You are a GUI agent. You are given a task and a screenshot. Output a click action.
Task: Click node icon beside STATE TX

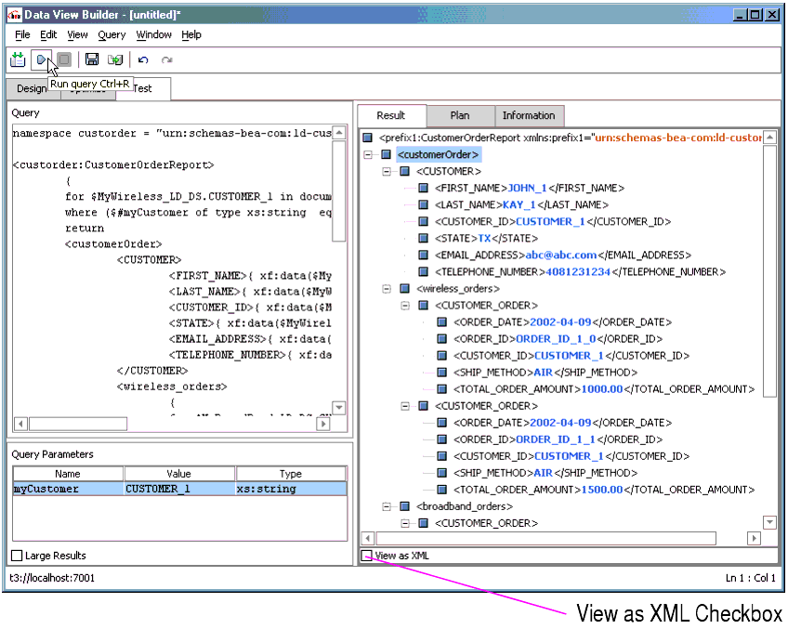click(423, 238)
